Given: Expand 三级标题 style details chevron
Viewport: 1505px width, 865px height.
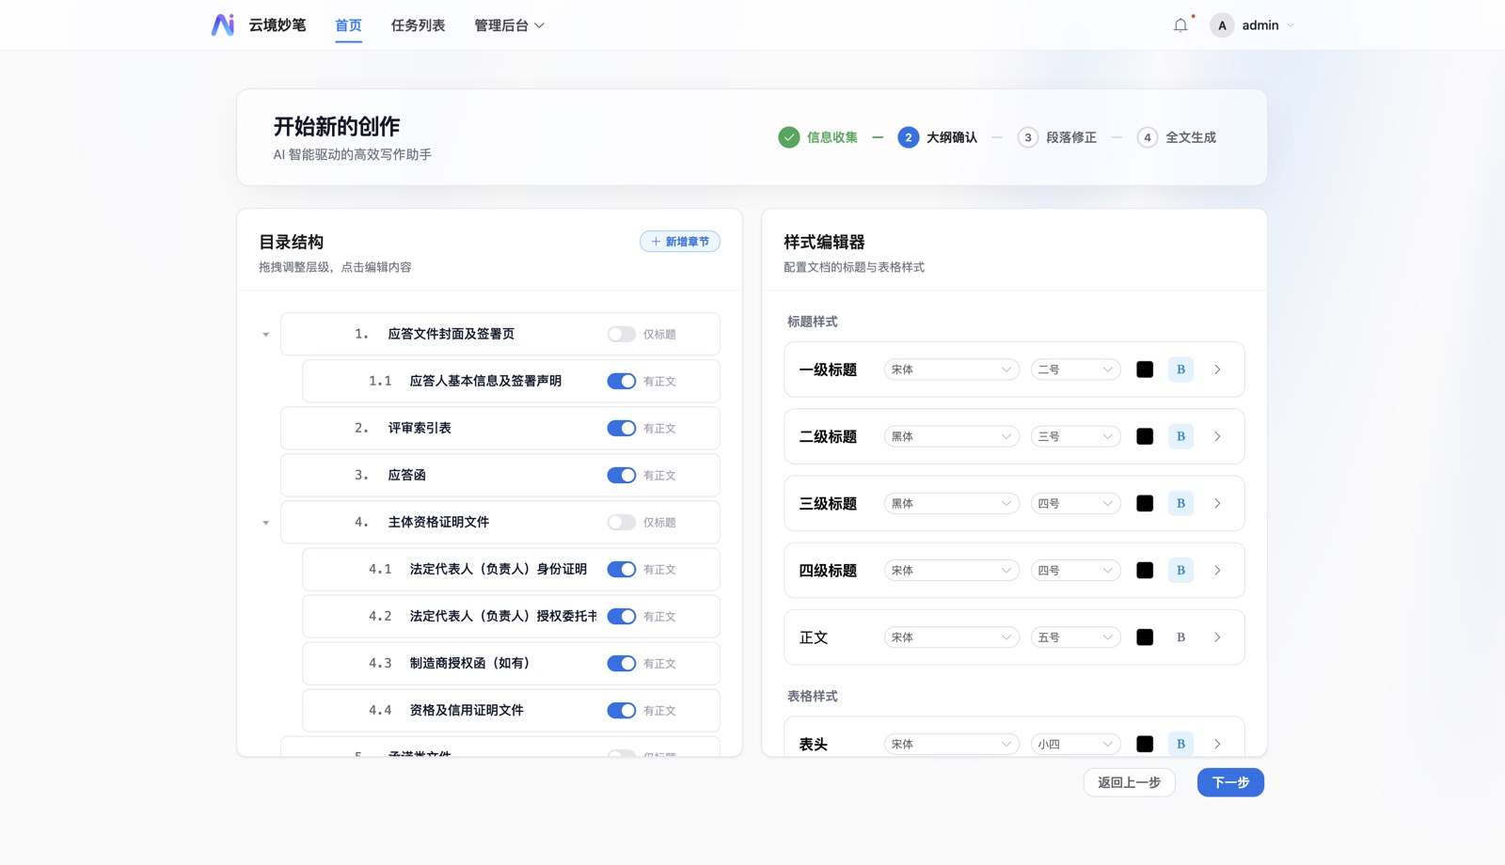Looking at the screenshot, I should (x=1217, y=503).
